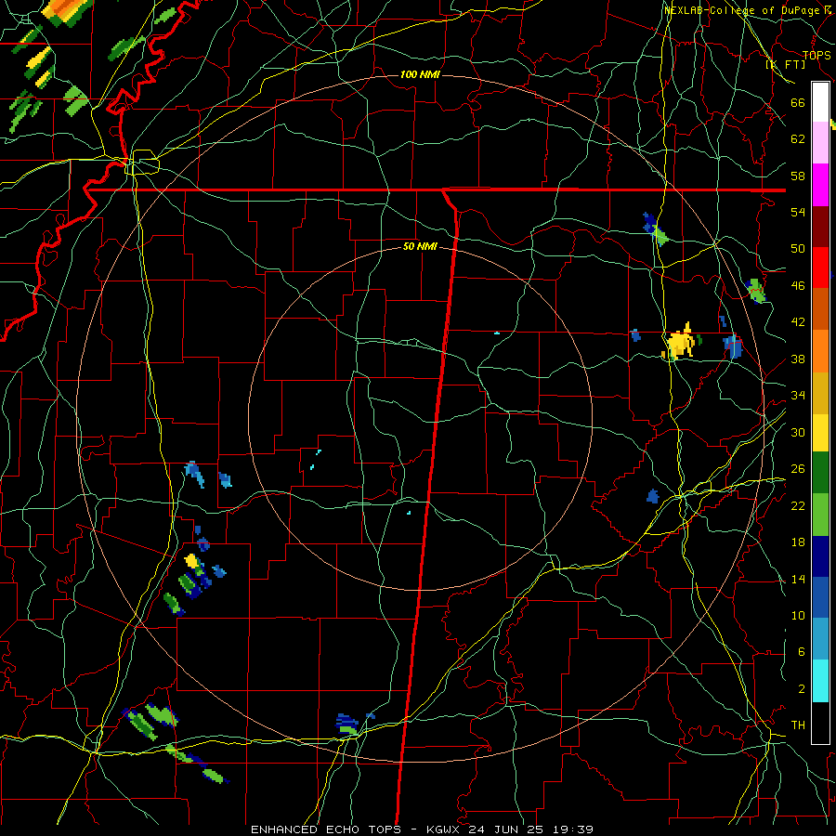The width and height of the screenshot is (836, 836).
Task: Click the "54" legend value
Action: 798,212
